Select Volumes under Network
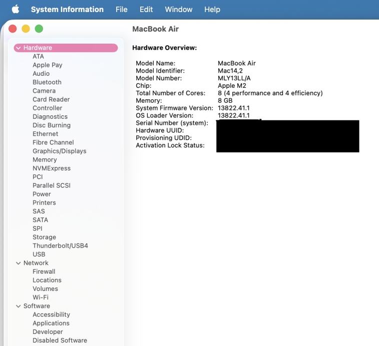This screenshot has width=379, height=346. tap(45, 289)
